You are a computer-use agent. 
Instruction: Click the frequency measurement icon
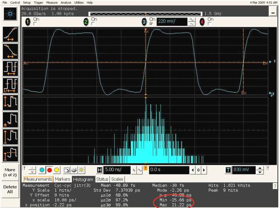coord(10,85)
